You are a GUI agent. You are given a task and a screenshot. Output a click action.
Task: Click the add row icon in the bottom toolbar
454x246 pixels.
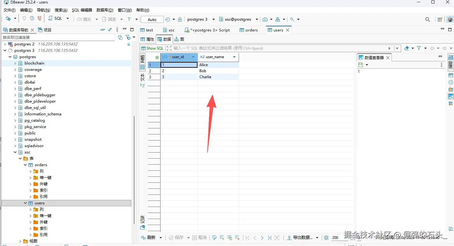click(x=222, y=238)
